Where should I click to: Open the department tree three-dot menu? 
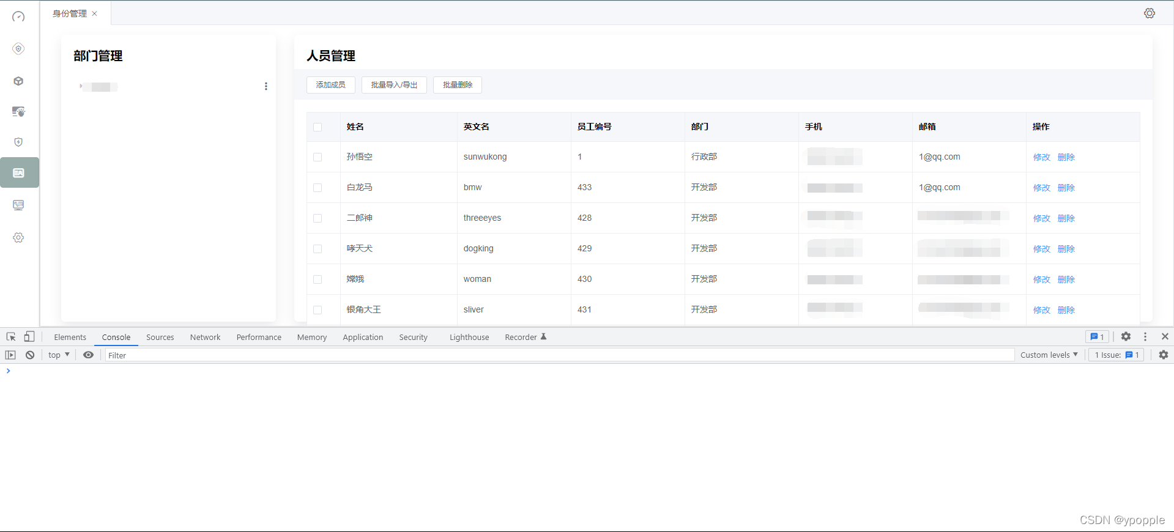coord(266,86)
